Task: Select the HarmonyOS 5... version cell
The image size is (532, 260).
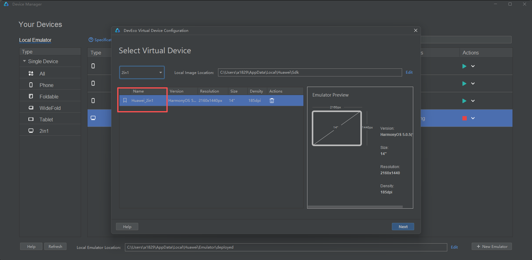Action: pyautogui.click(x=182, y=101)
